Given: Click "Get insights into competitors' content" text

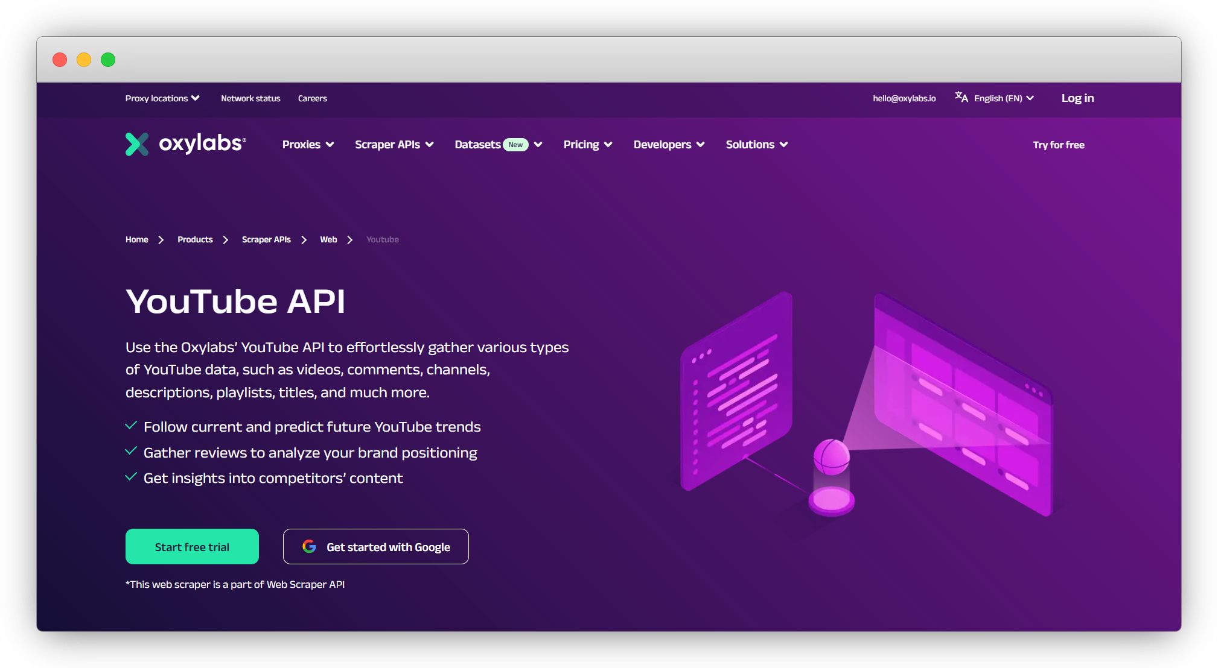Looking at the screenshot, I should pyautogui.click(x=273, y=478).
